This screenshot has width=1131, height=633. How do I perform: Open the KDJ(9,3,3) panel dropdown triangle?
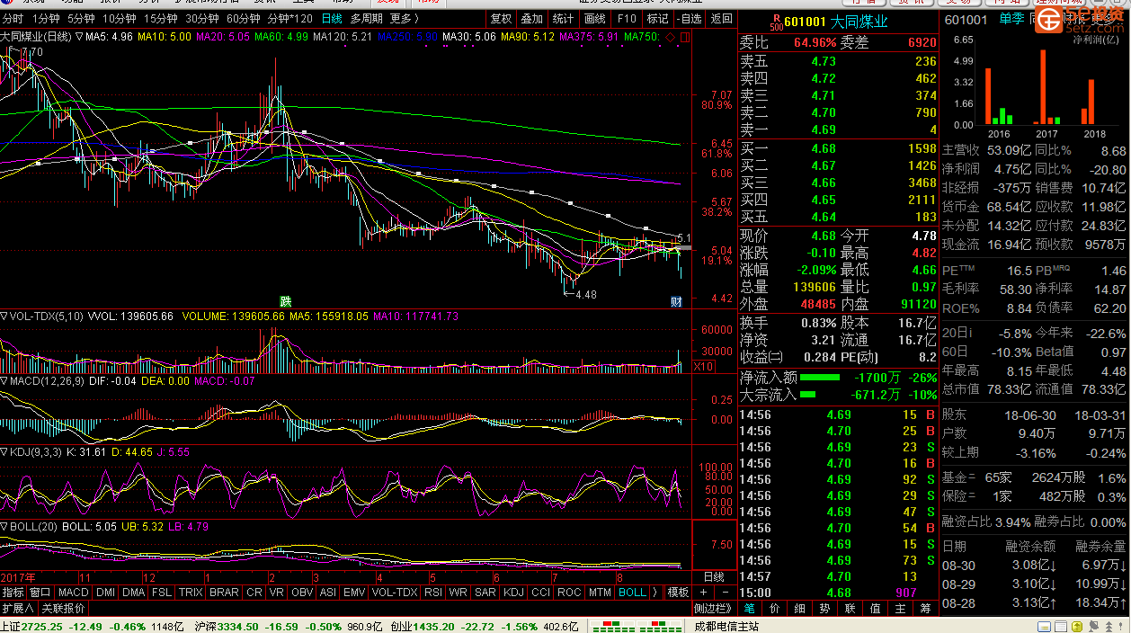tap(4, 451)
